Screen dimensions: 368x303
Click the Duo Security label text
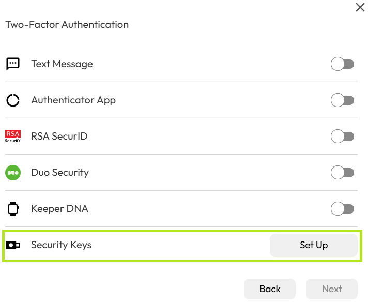click(60, 173)
